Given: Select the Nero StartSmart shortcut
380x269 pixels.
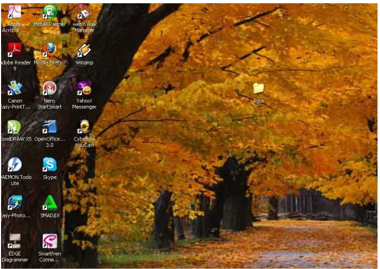Looking at the screenshot, I should [x=50, y=88].
